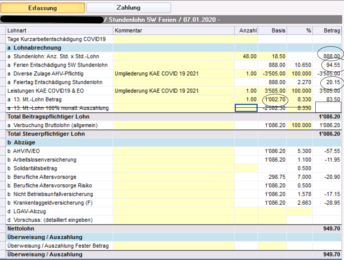Select Anzahl cell 48.00 for Stundenlohn
Viewport: 344px width, 260px height.
[x=246, y=56]
